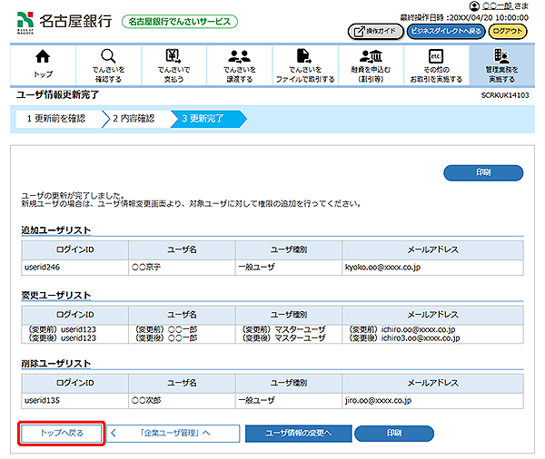The width and height of the screenshot is (545, 459).
Task: Go back to 「企業ユーザ管理」へ
Action: (x=174, y=434)
